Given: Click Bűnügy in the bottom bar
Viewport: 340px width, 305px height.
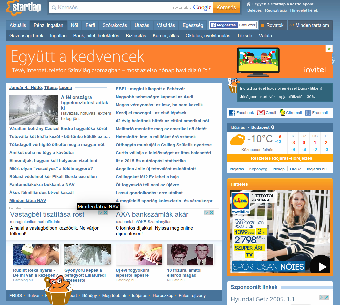Looking at the screenshot, I should click(90, 295).
